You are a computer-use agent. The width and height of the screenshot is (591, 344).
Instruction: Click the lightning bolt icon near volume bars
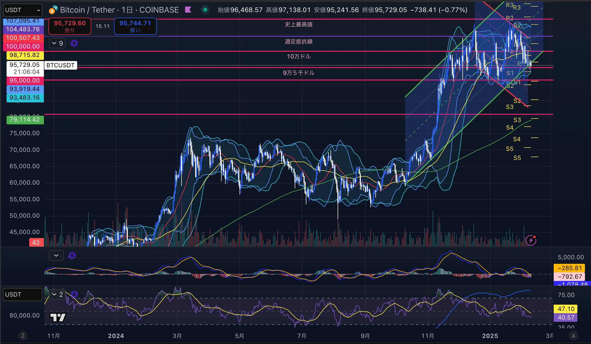(x=531, y=240)
